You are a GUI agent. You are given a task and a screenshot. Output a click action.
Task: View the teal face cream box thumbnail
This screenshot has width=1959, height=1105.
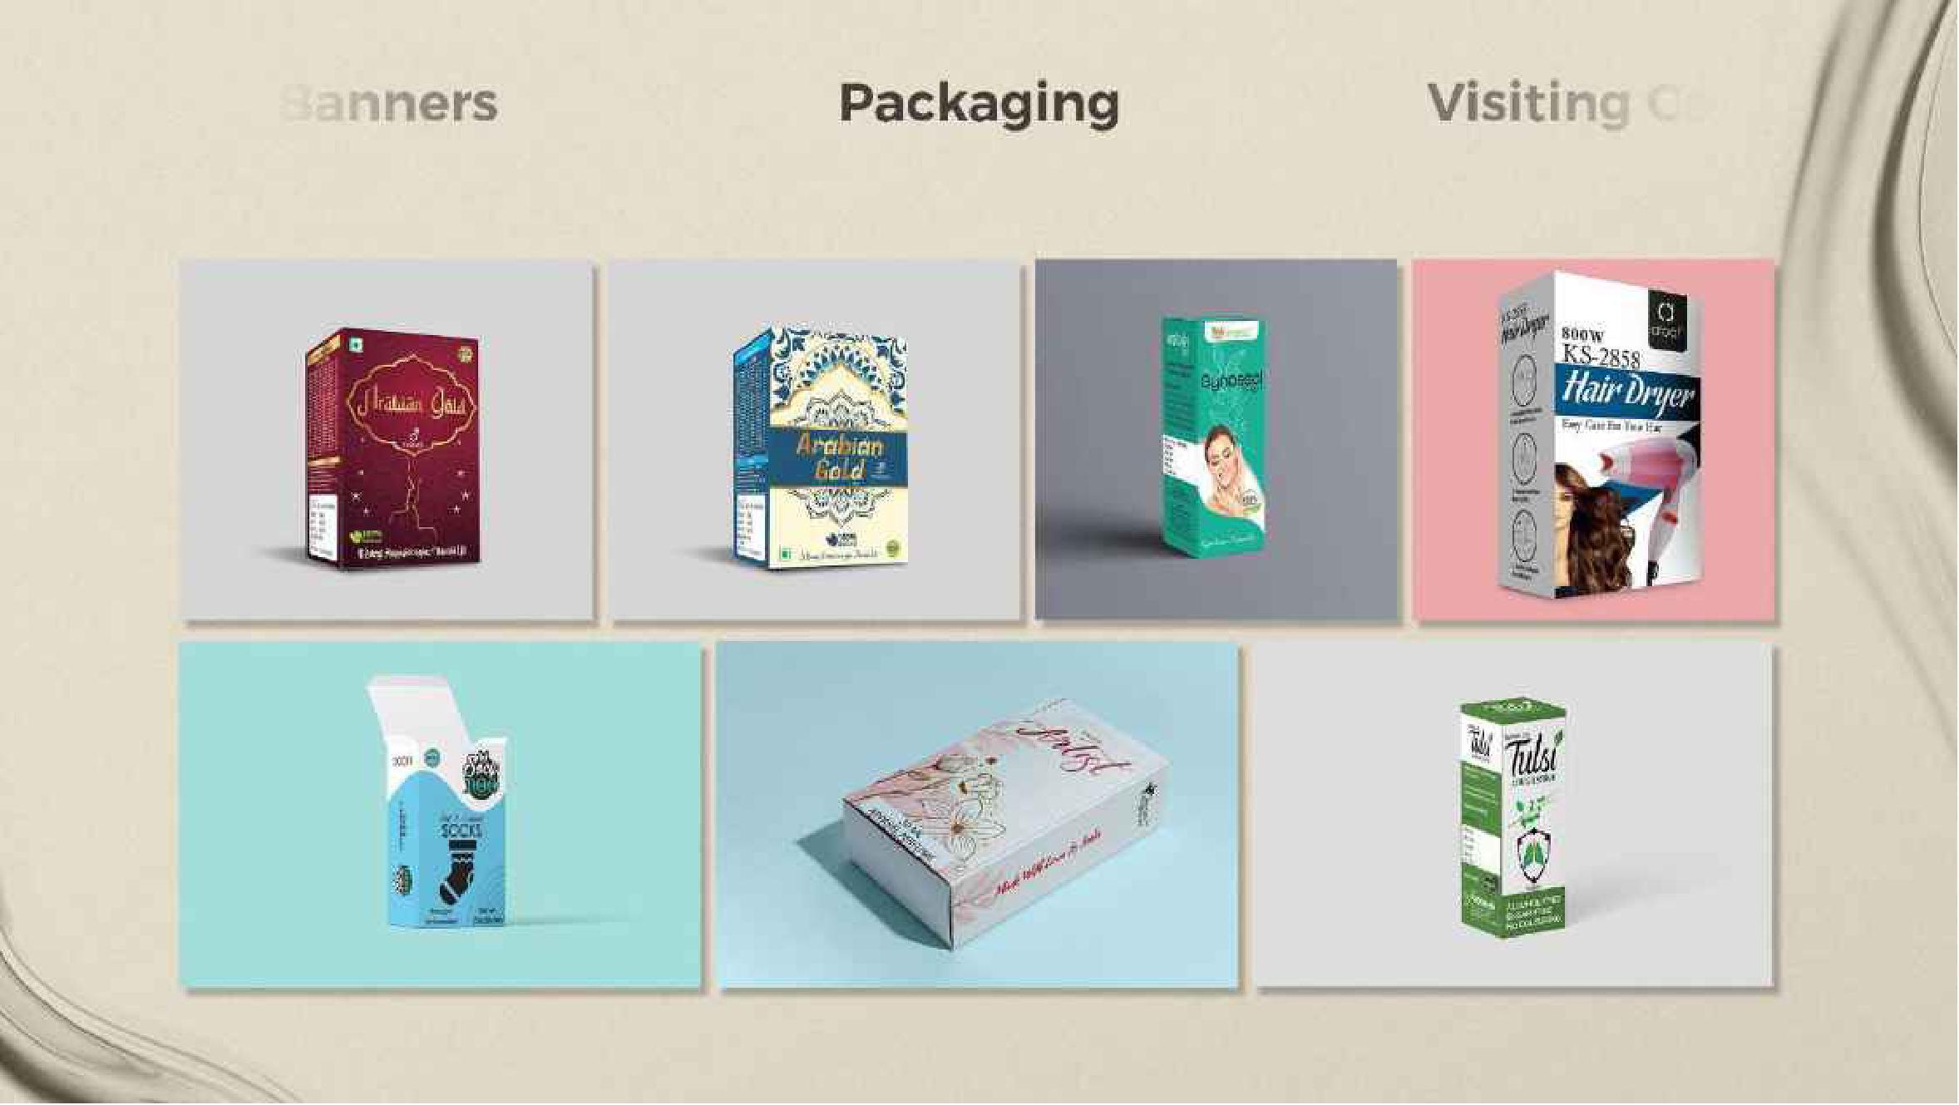[1216, 440]
